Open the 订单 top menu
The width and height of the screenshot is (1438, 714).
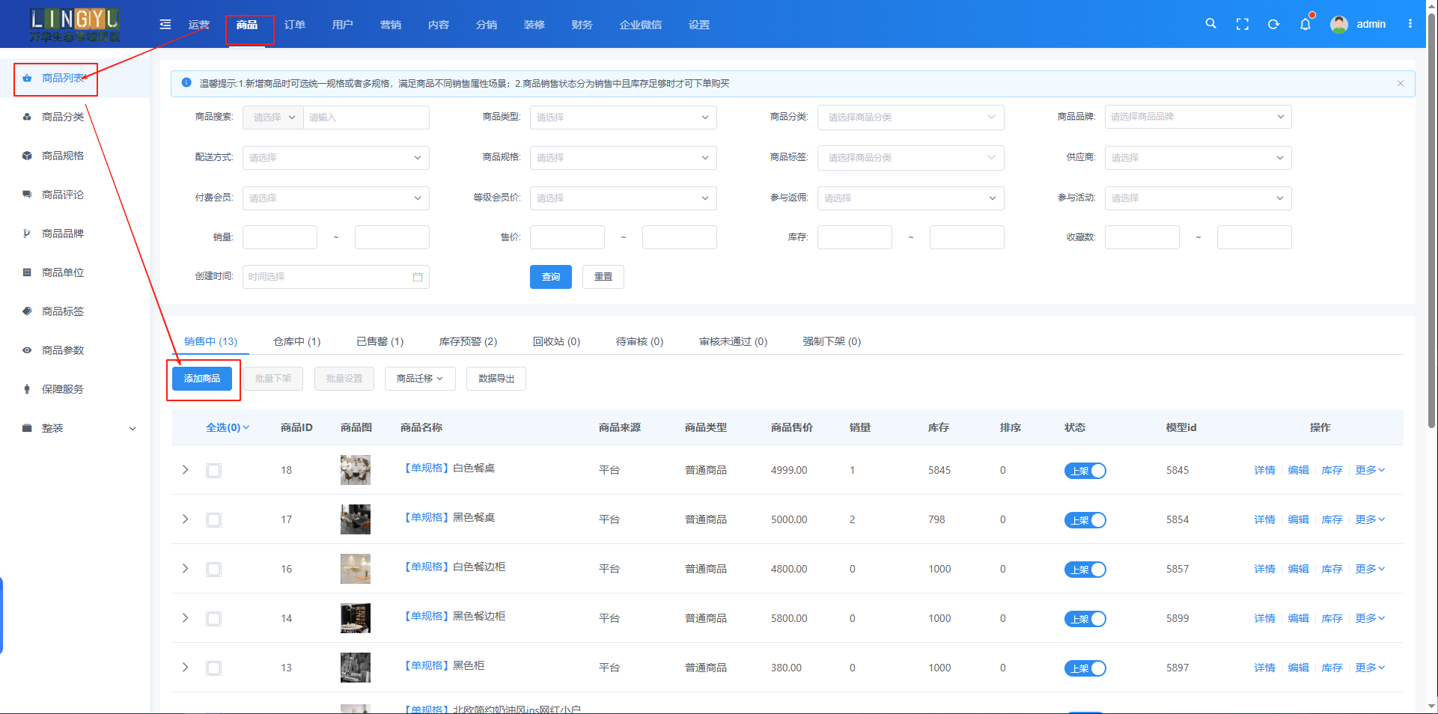[x=295, y=25]
